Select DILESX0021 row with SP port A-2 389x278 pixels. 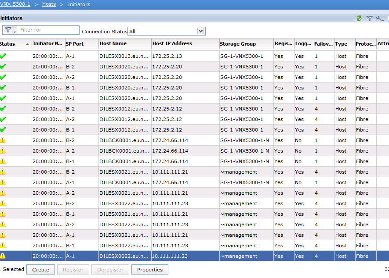tap(194, 193)
